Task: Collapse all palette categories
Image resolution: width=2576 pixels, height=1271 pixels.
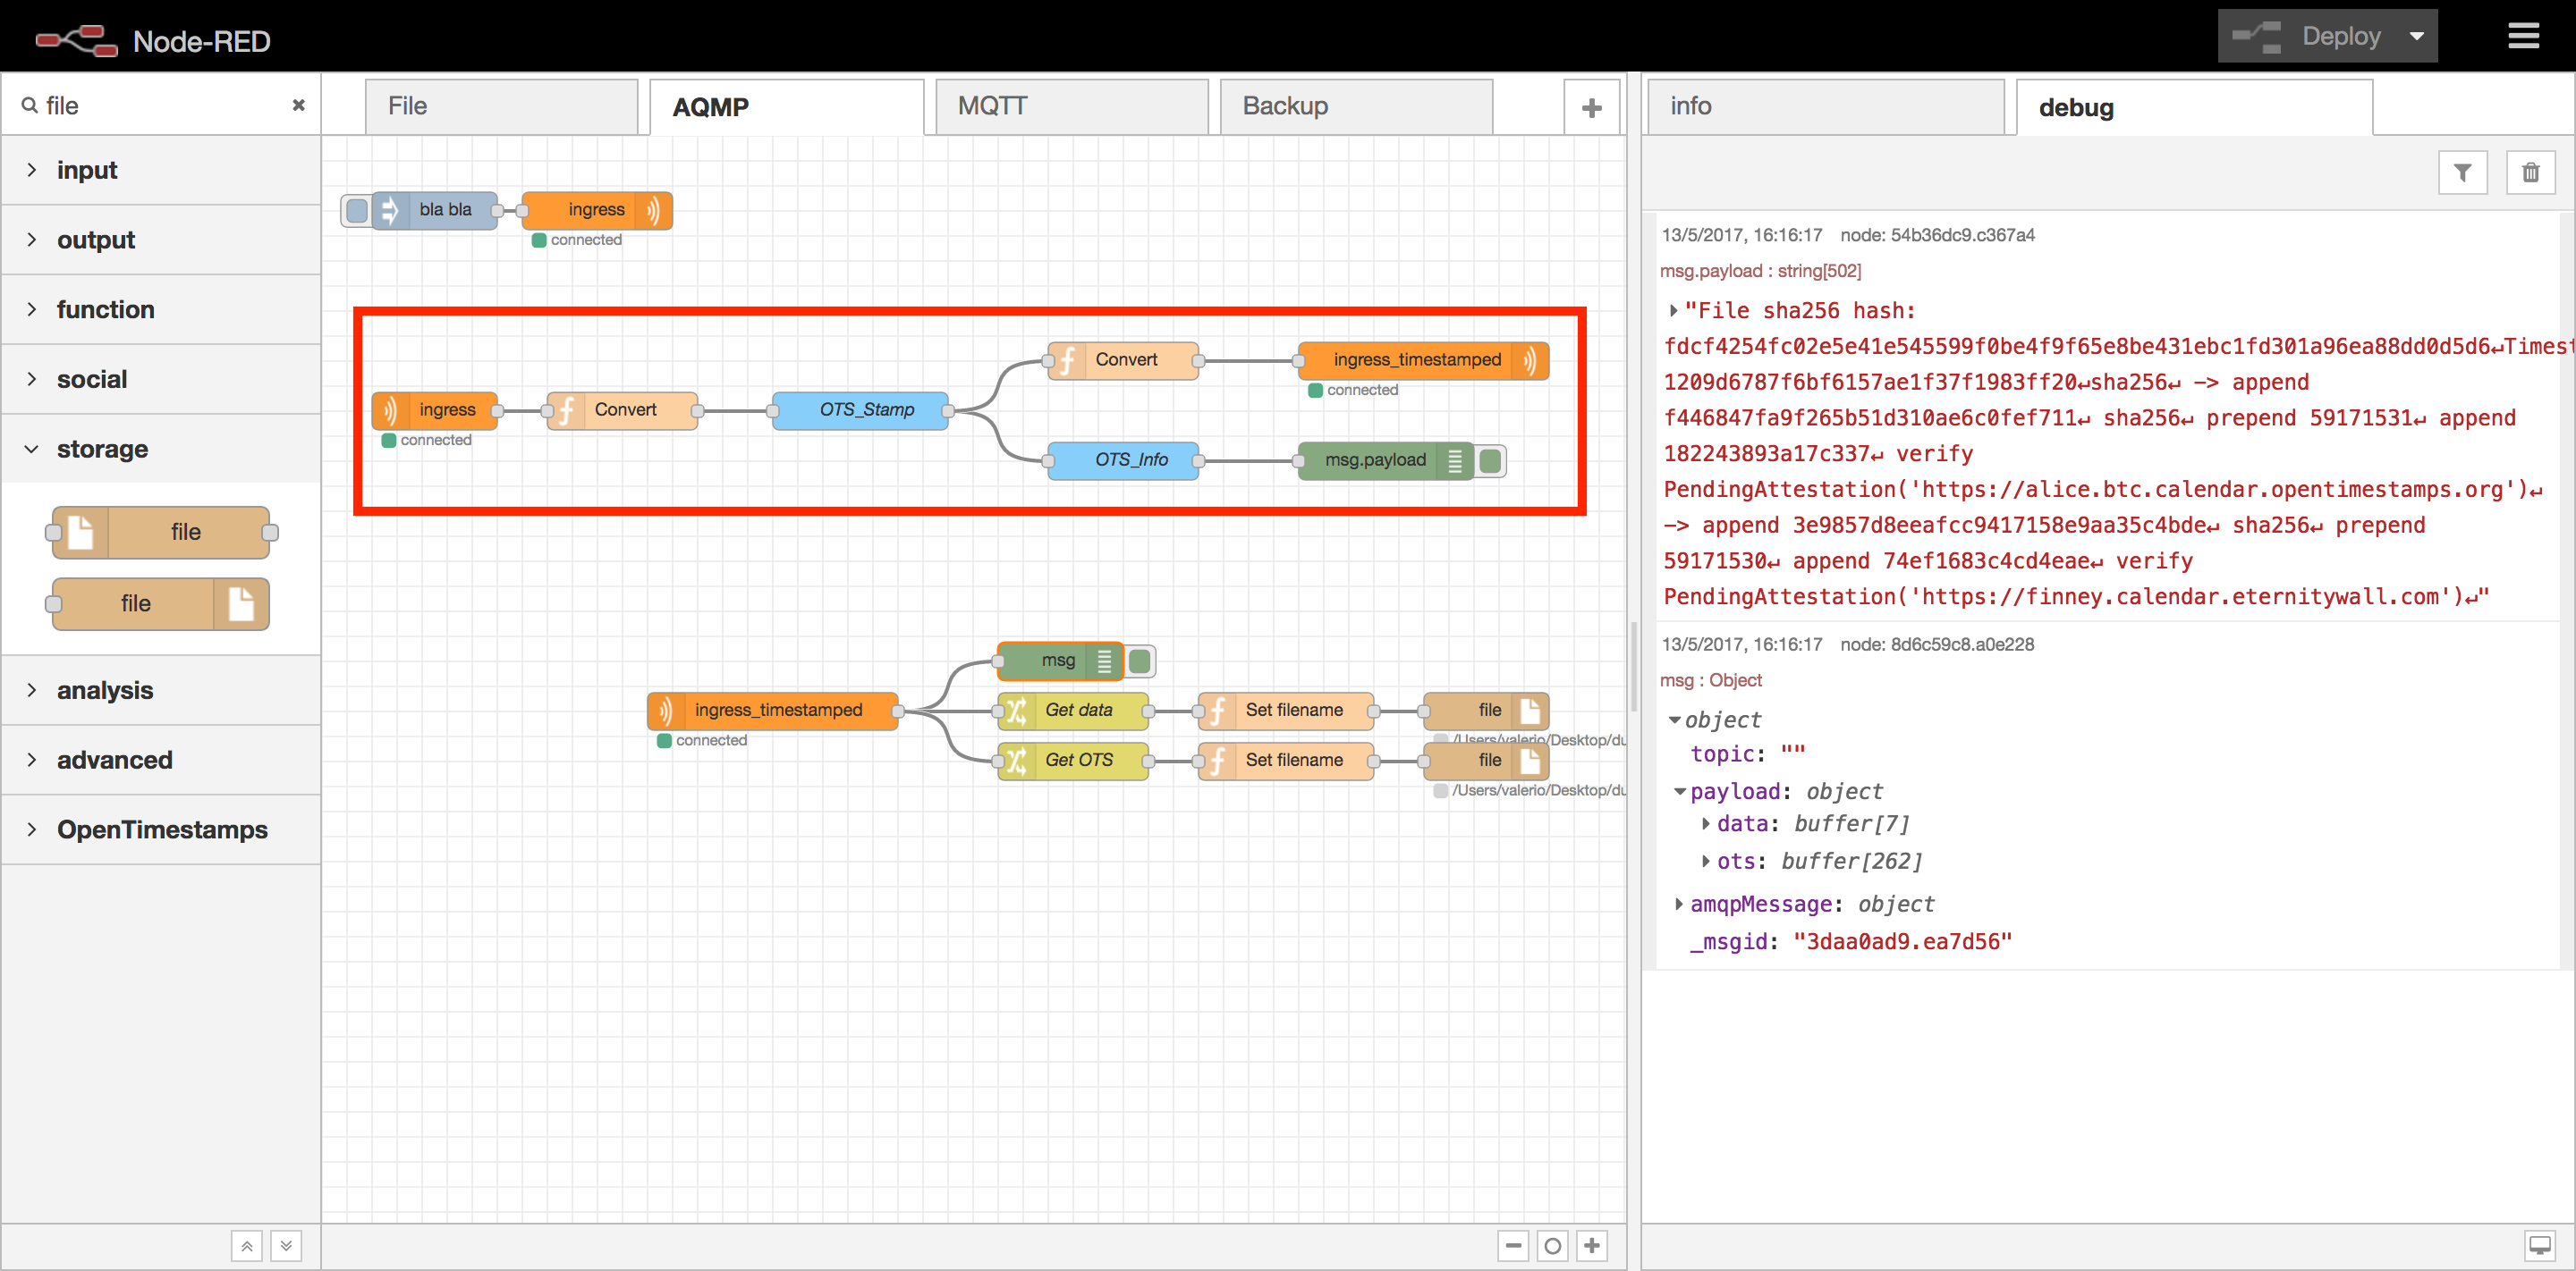Action: 247,1245
